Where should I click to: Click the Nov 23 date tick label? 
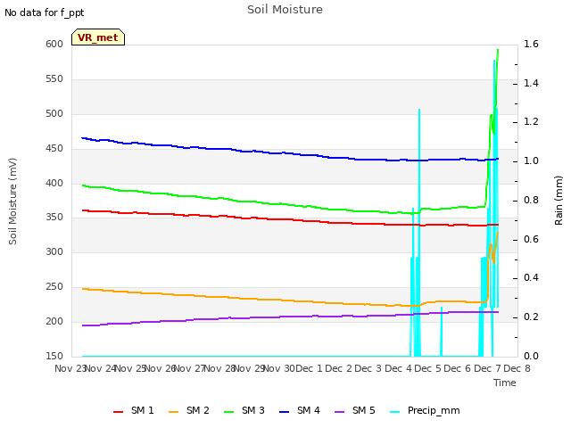[x=70, y=368]
